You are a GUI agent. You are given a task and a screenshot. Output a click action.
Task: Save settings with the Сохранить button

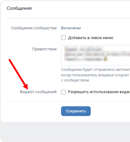[x=76, y=111]
